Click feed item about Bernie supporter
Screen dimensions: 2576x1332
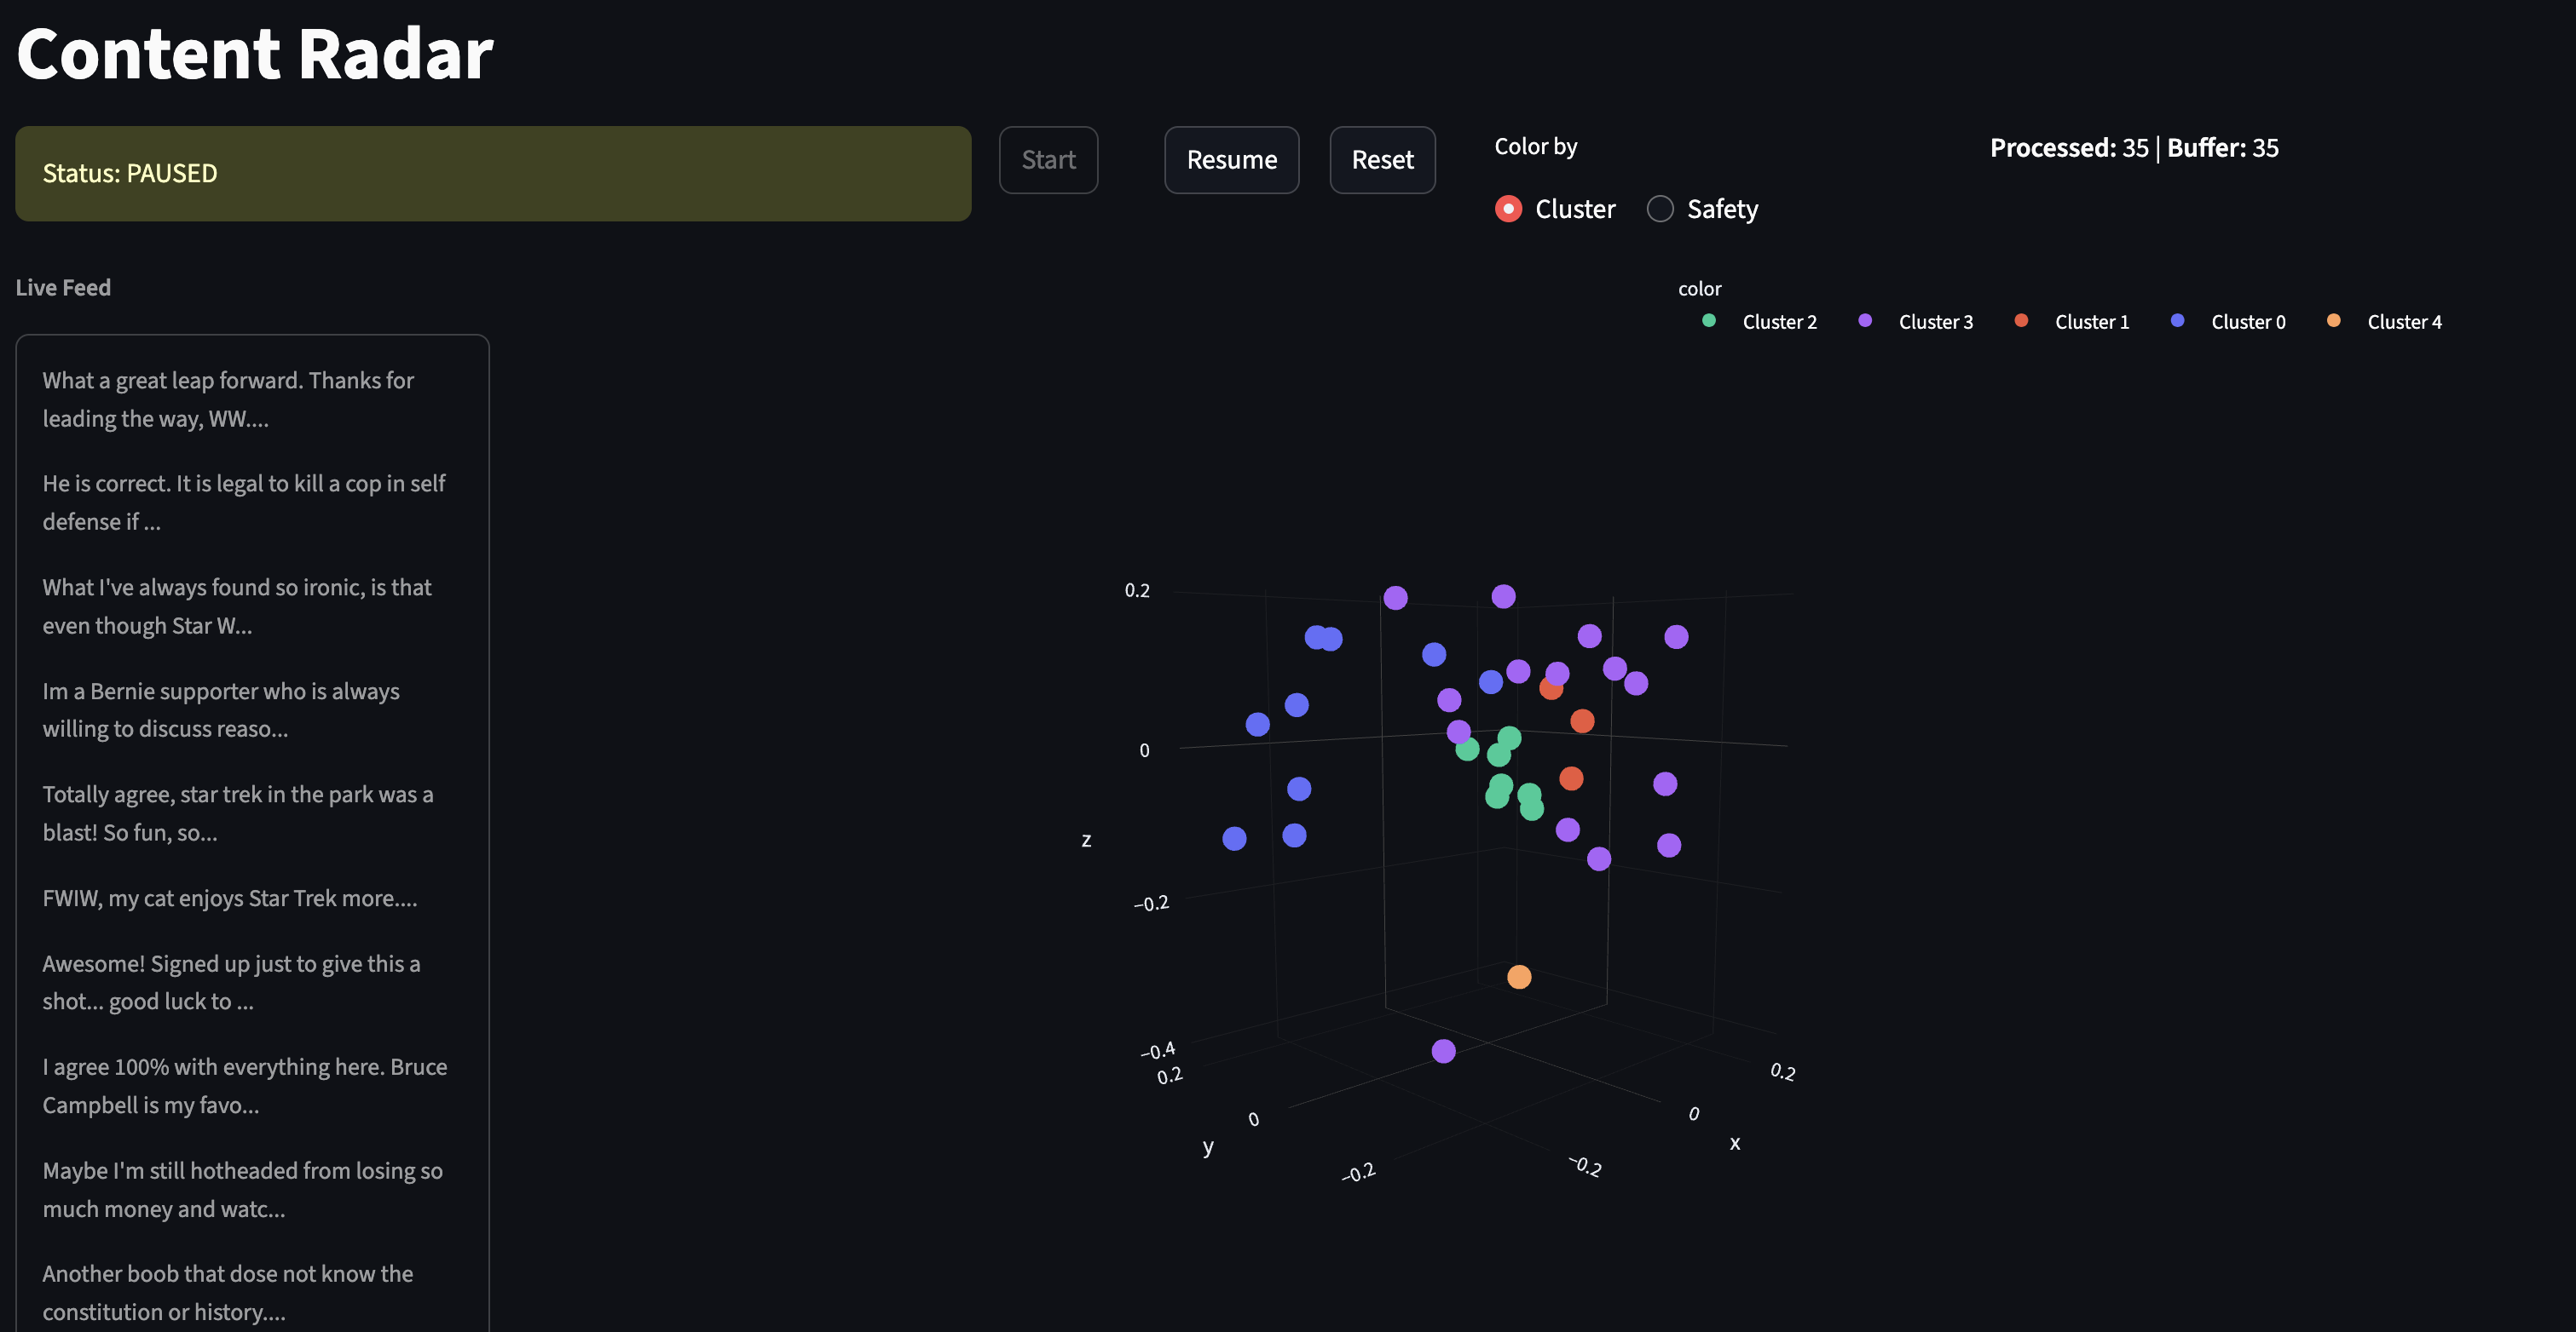(221, 709)
